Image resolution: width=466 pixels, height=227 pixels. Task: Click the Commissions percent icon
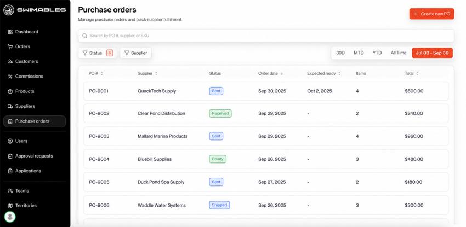tap(10, 77)
